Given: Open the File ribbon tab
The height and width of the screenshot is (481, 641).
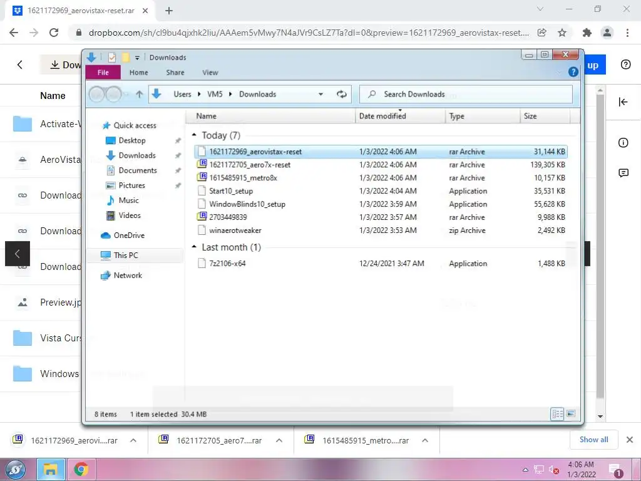Looking at the screenshot, I should (103, 73).
